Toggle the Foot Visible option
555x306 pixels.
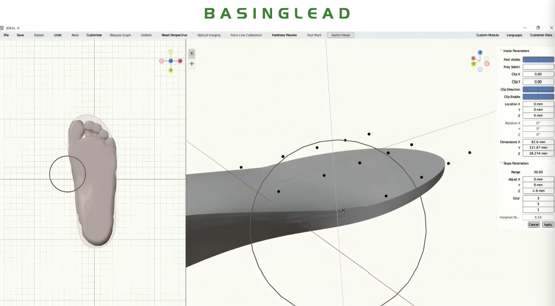point(538,60)
